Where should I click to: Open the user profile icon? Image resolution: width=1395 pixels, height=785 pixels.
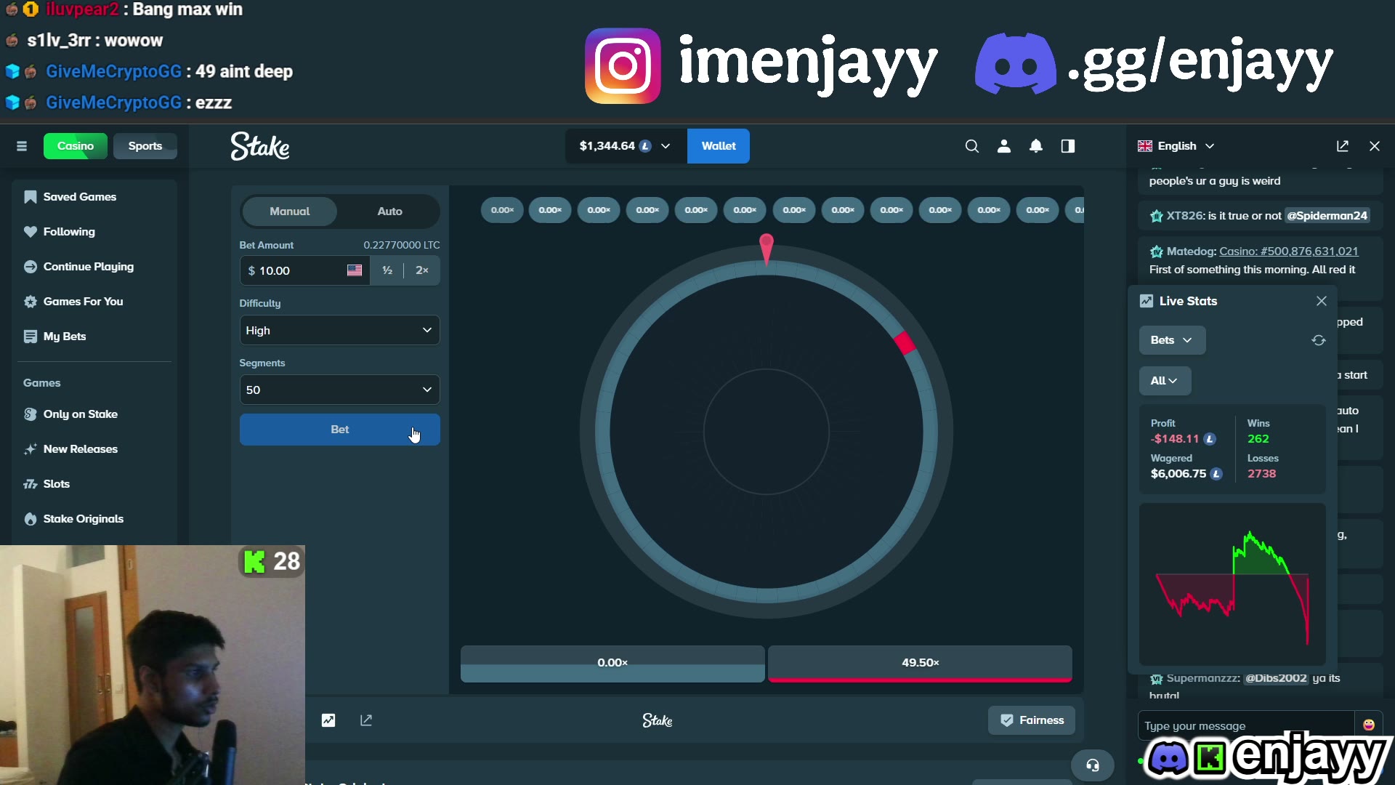[1004, 146]
